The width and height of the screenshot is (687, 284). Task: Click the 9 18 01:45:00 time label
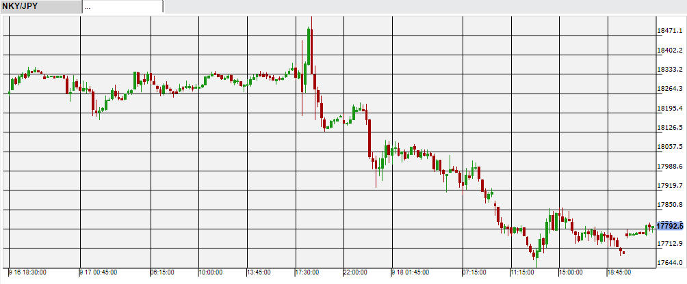[x=413, y=272]
